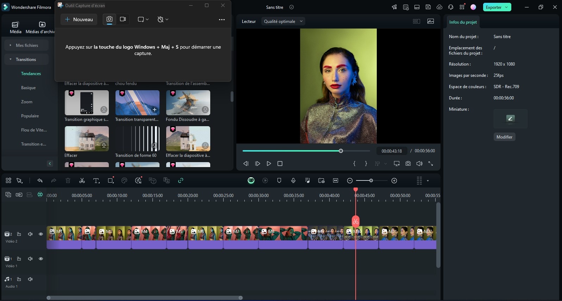Click the timeline horizontal scrollbar
This screenshot has height=301, width=562.
click(144, 298)
